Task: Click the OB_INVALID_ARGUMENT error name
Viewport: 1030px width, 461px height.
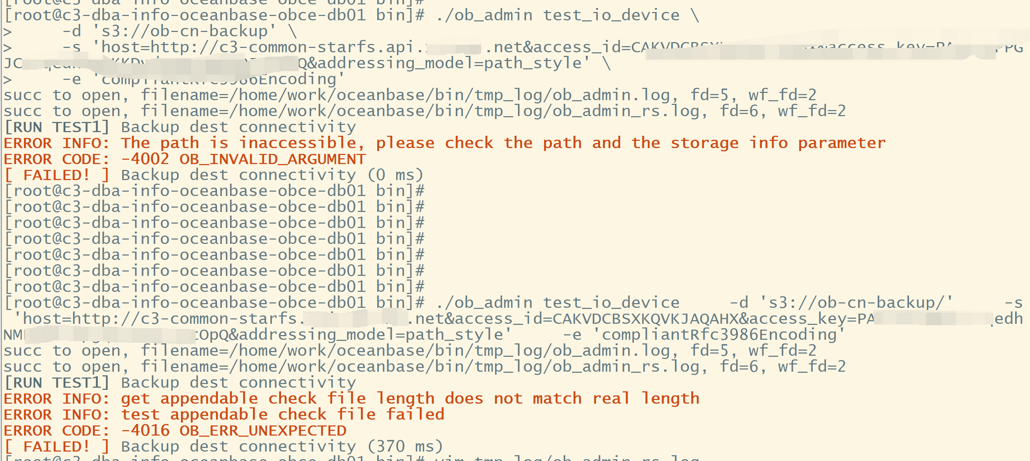Action: [272, 159]
